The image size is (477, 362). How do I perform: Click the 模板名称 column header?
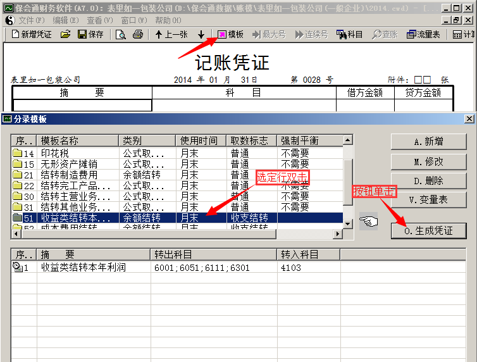click(78, 140)
